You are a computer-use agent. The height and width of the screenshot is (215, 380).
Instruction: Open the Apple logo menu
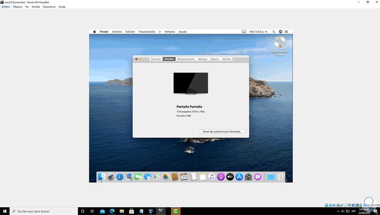[94, 32]
